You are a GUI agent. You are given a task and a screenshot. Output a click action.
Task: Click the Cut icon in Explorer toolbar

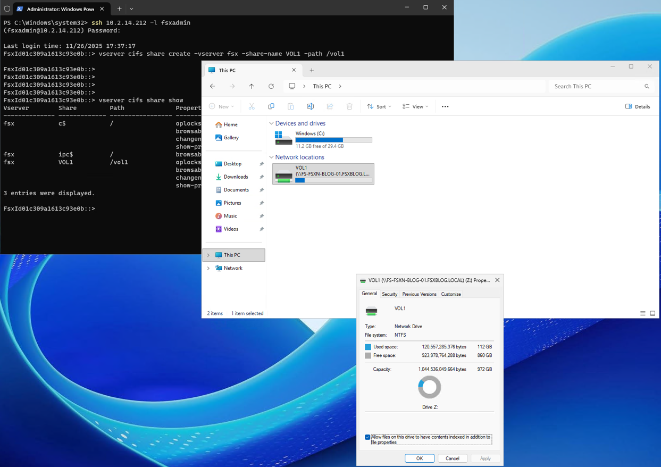pyautogui.click(x=252, y=106)
